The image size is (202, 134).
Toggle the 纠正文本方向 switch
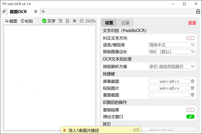190,38
